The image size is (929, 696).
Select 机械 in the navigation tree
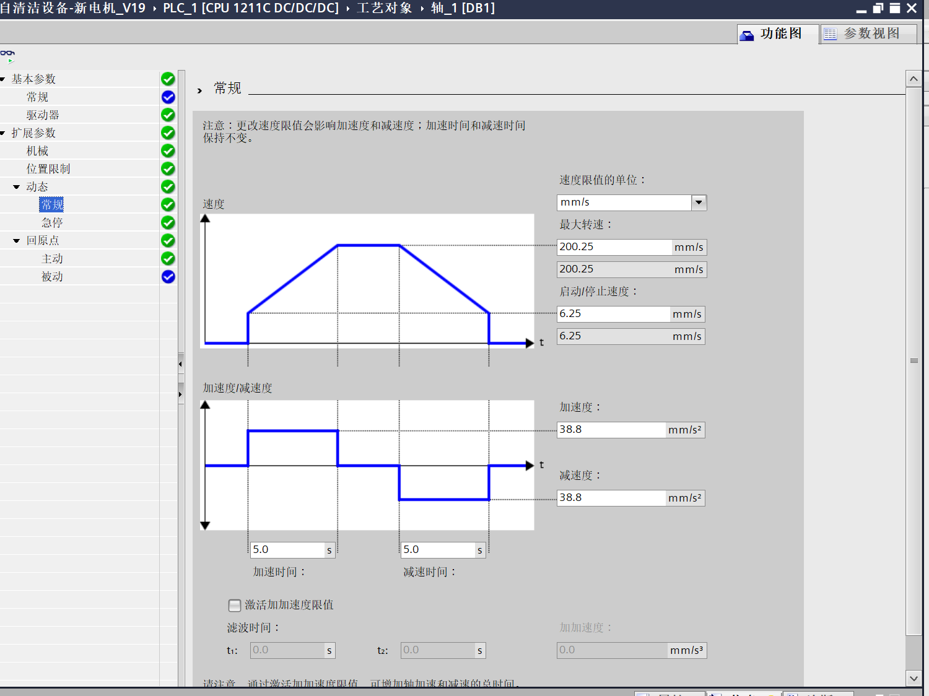(x=37, y=151)
